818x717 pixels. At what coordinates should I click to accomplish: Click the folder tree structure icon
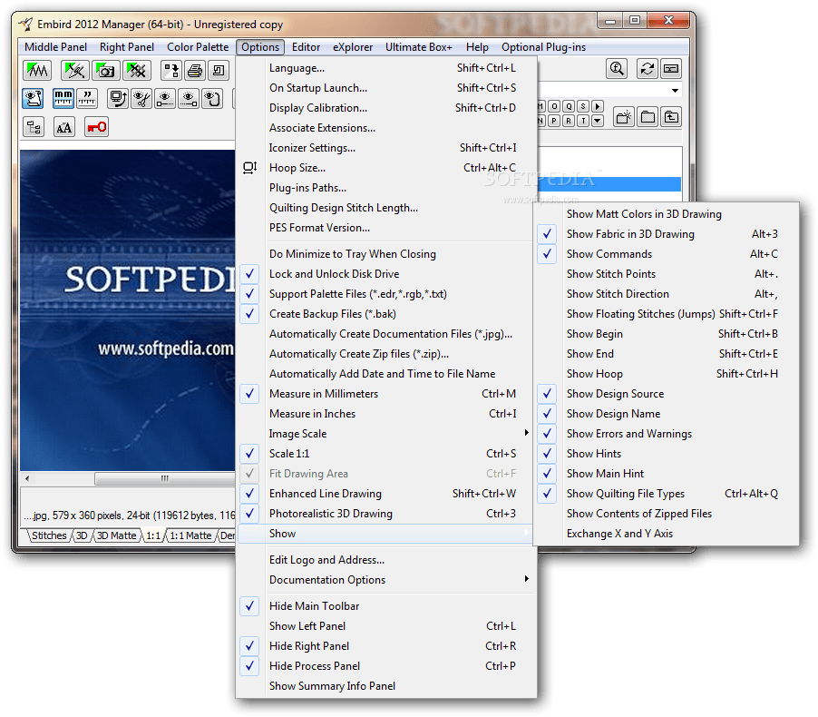pyautogui.click(x=34, y=127)
